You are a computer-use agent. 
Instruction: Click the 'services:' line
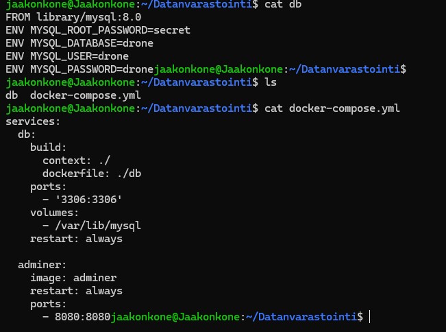[x=33, y=121]
